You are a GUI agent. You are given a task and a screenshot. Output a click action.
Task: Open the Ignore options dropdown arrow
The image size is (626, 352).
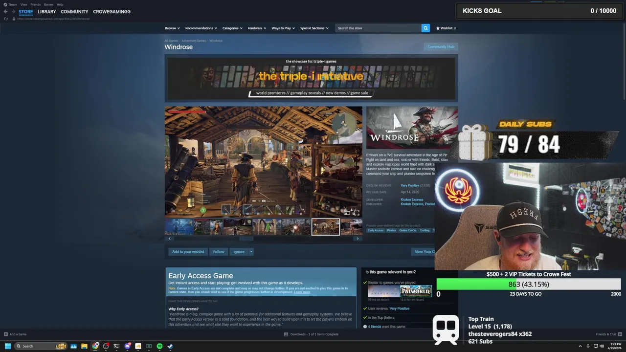pos(251,252)
